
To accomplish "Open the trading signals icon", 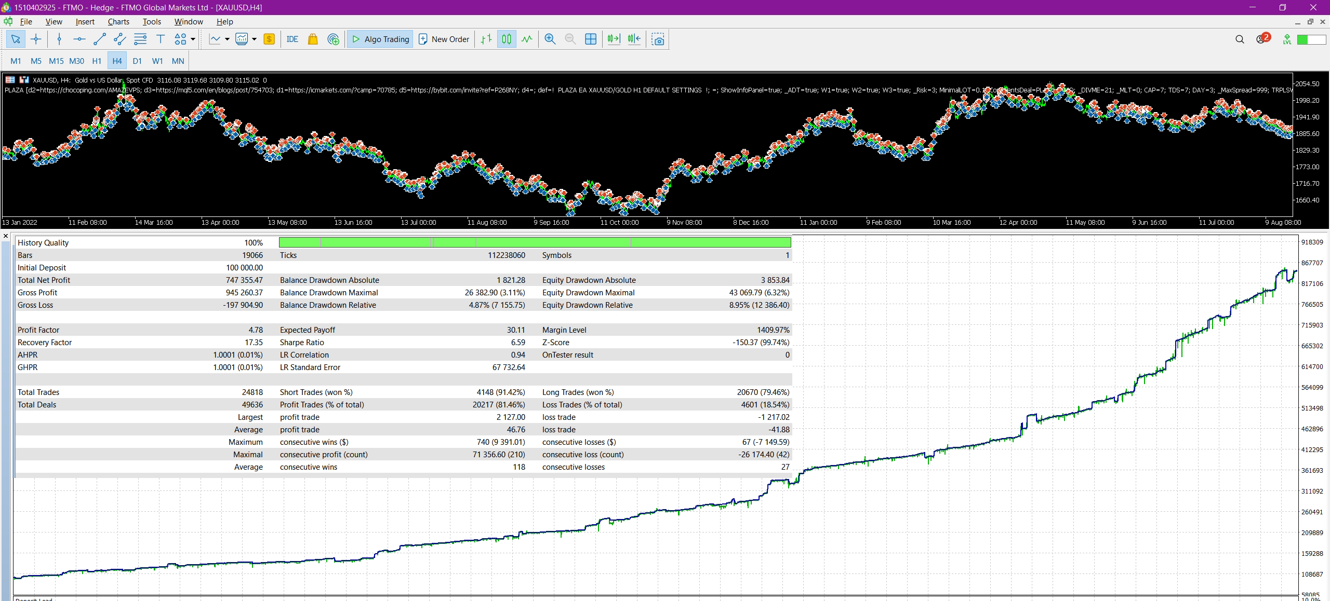I will (334, 39).
